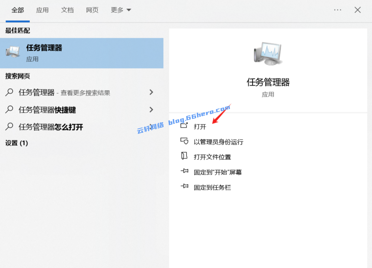Open the three-dot options menu
372x268 pixels.
[x=338, y=10]
